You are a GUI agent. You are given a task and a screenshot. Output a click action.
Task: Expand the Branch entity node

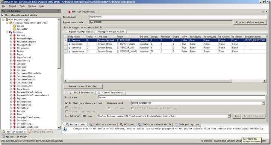tap(11, 51)
